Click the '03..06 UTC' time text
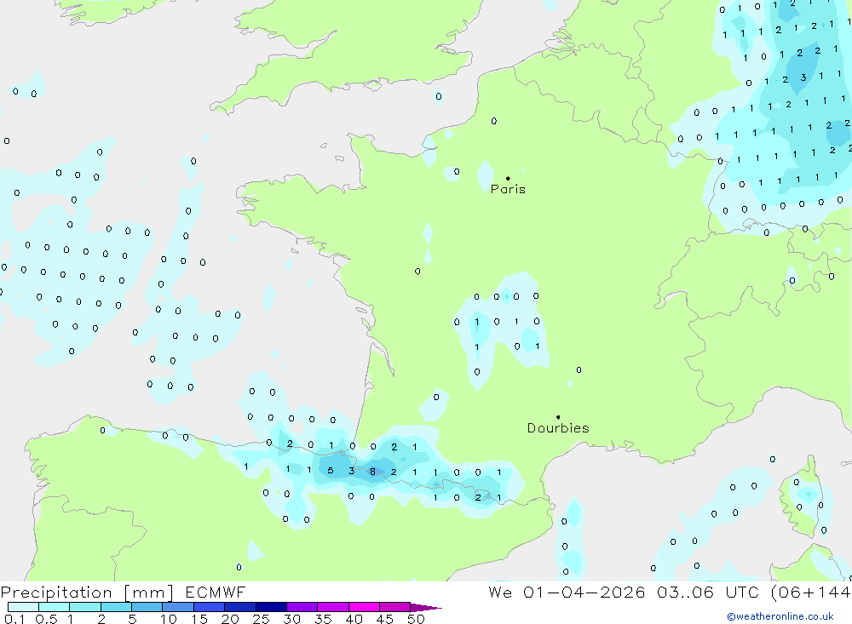Screen dimensions: 852x624 pos(707,592)
